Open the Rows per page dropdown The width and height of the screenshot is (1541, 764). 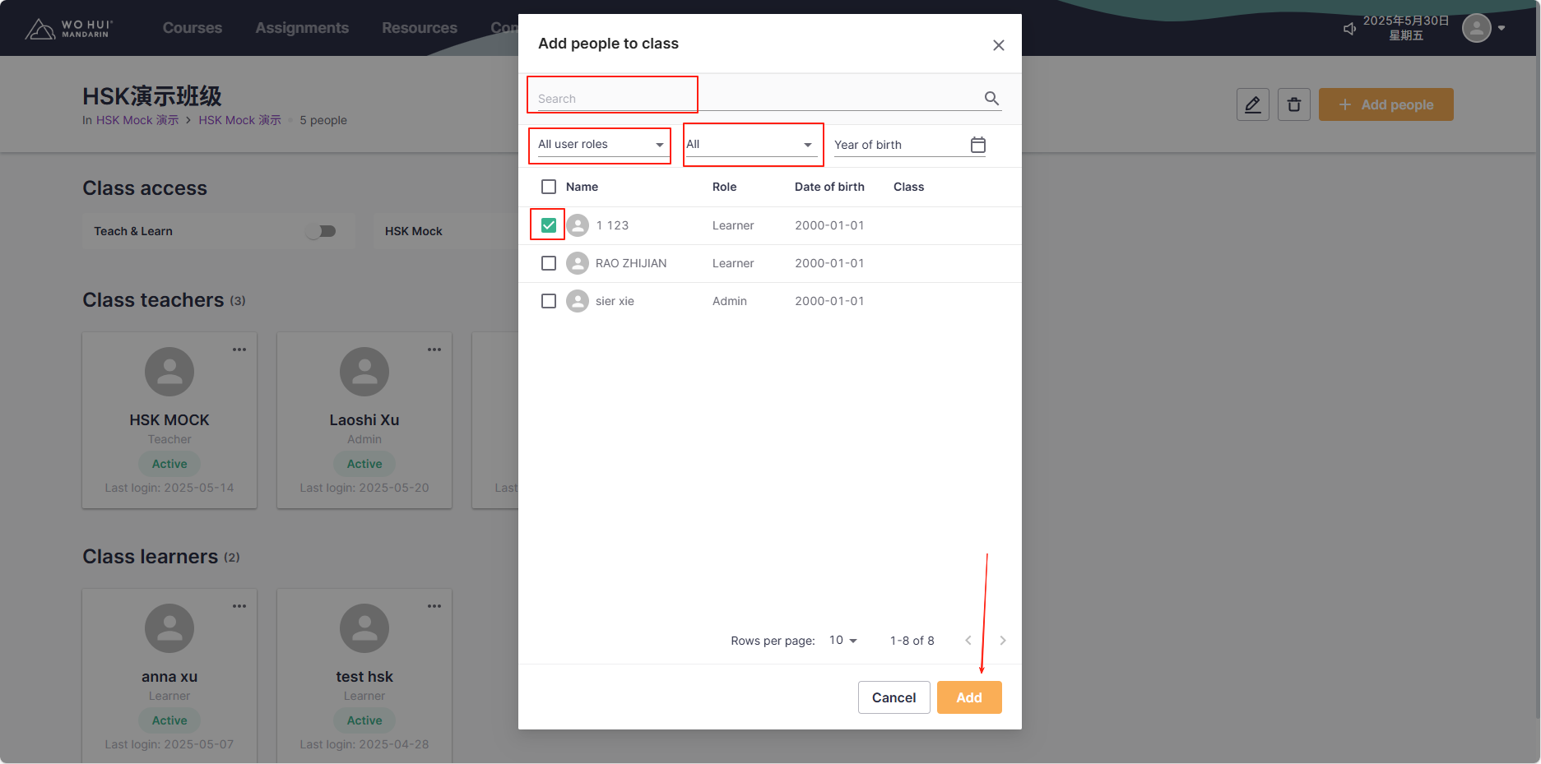[843, 641]
